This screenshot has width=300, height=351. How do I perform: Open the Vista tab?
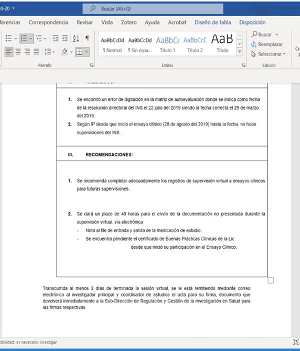(107, 22)
